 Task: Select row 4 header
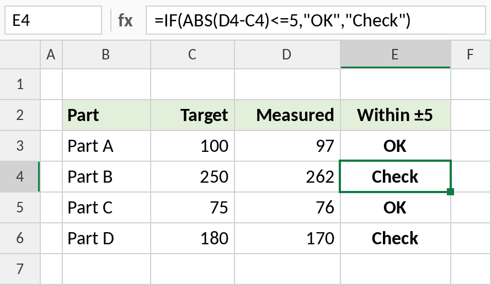tap(20, 177)
